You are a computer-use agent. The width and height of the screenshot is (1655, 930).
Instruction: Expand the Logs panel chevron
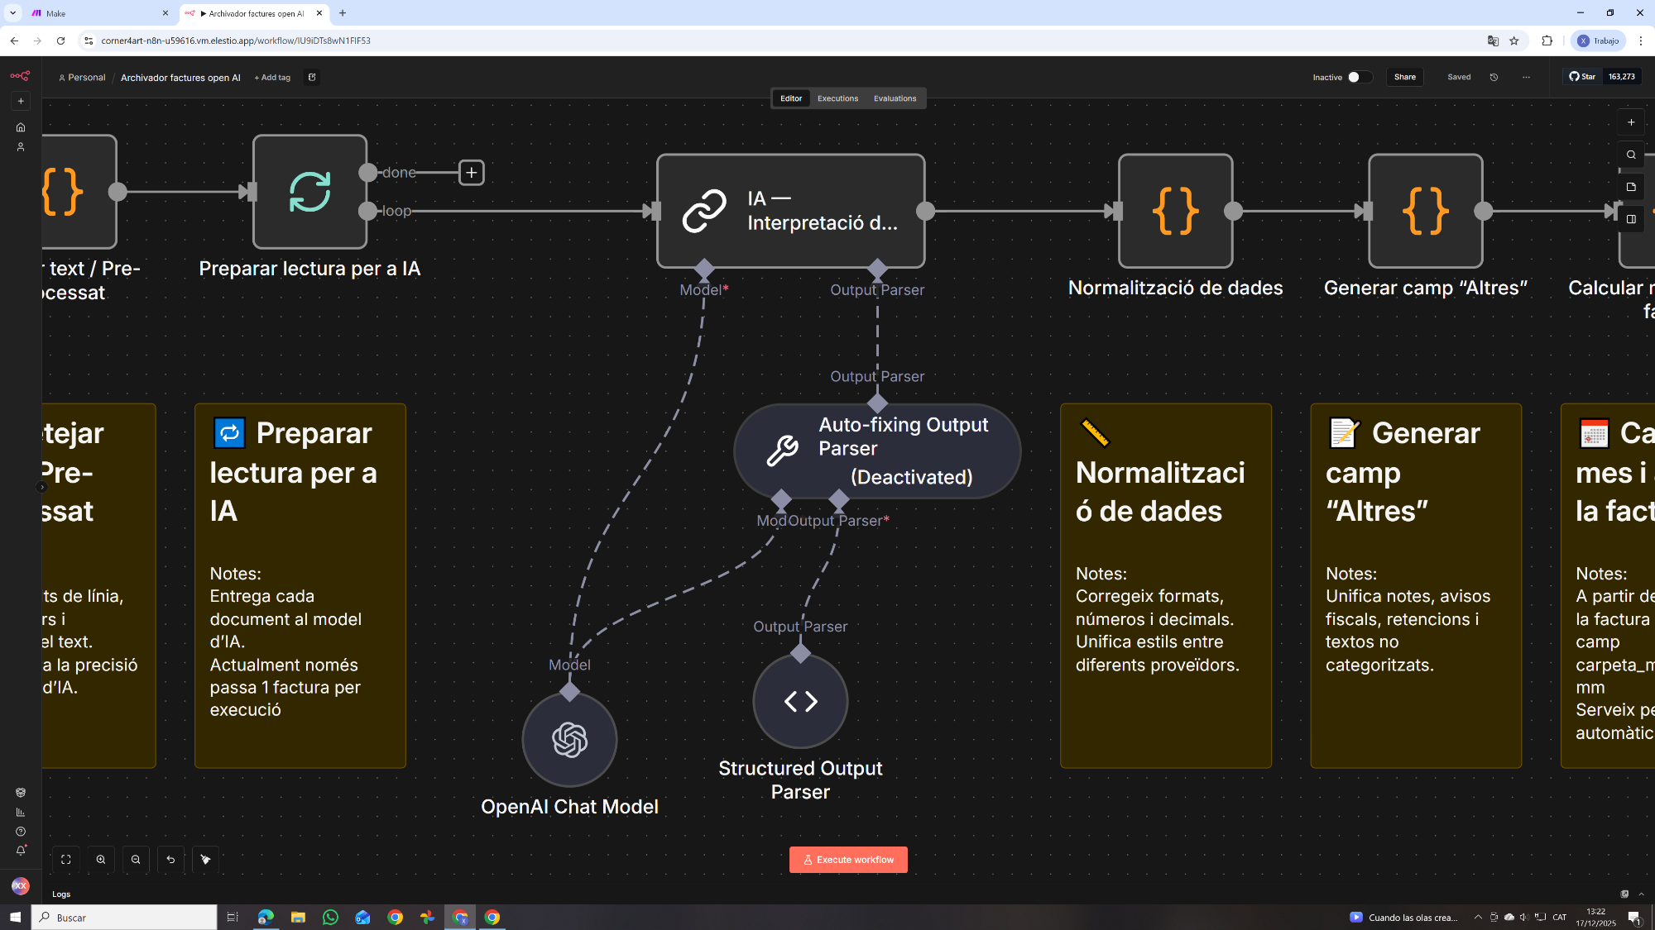click(1642, 894)
